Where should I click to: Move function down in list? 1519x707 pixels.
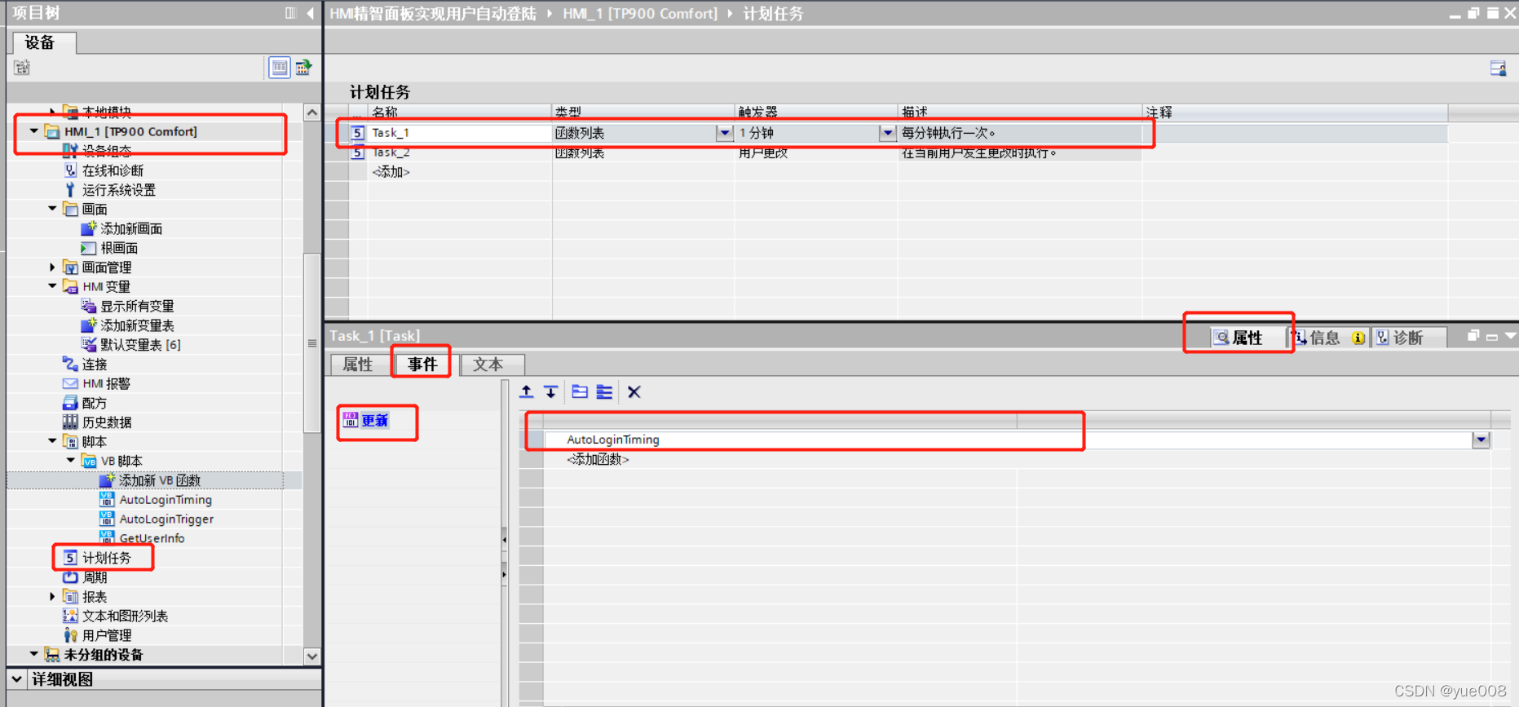pos(551,392)
